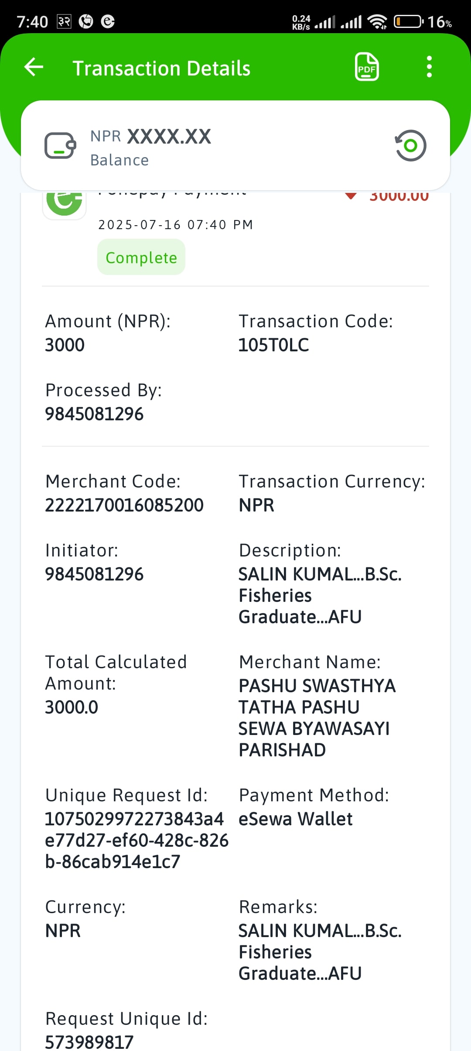Image resolution: width=471 pixels, height=1051 pixels.
Task: Select the merchant code 2222170016085200
Action: click(x=124, y=505)
